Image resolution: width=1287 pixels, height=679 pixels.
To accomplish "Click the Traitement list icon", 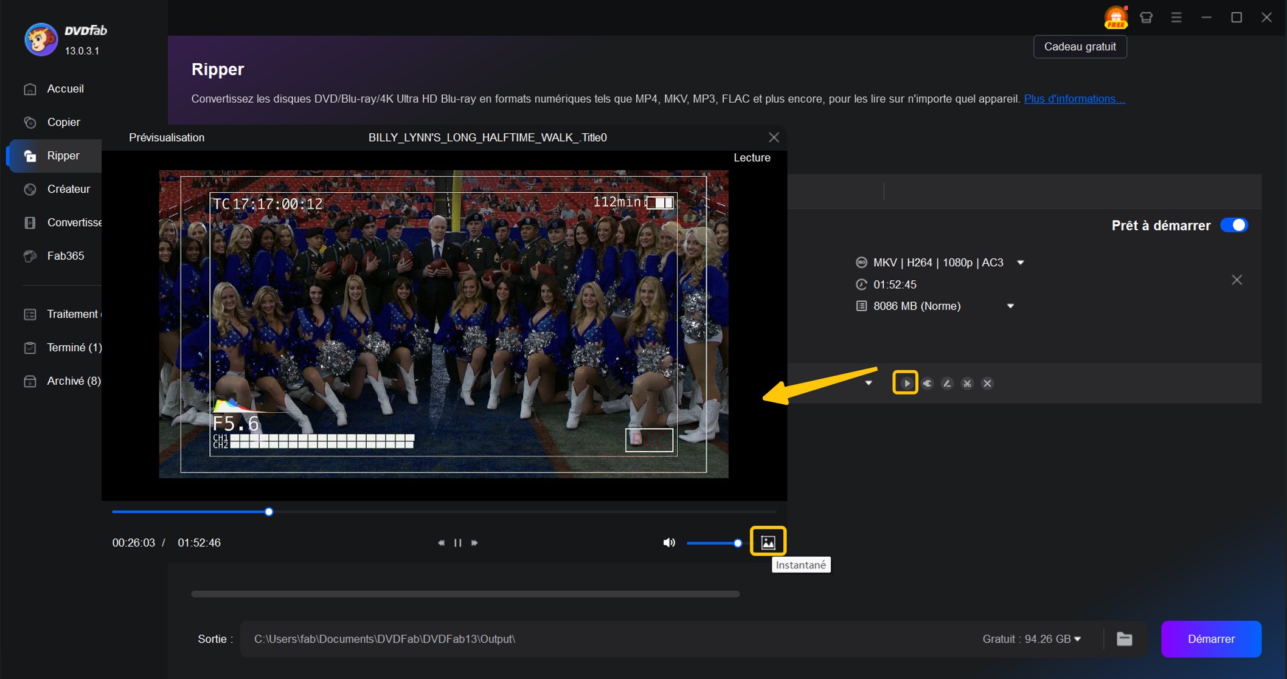I will pyautogui.click(x=30, y=314).
